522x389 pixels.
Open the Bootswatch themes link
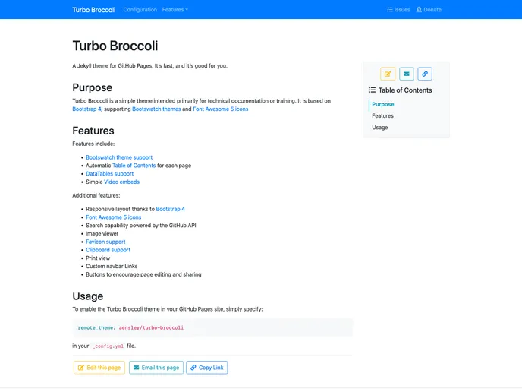pos(156,109)
